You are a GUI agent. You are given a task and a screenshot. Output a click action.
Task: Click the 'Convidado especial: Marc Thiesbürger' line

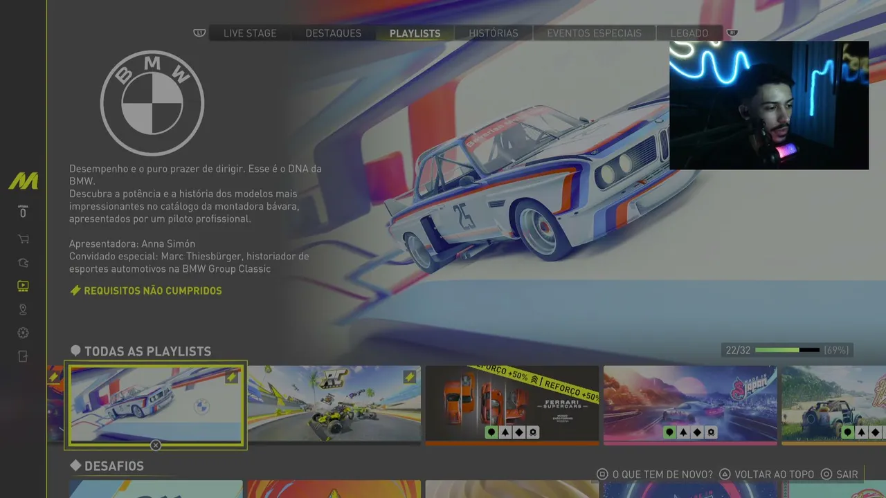(189, 256)
